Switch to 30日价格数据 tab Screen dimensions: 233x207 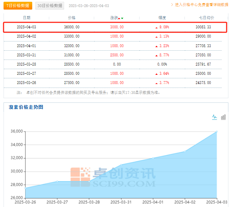tap(50, 6)
